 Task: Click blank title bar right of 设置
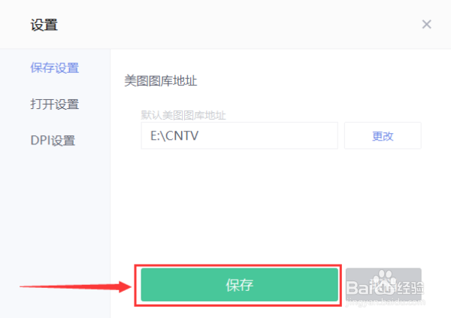tap(239, 25)
